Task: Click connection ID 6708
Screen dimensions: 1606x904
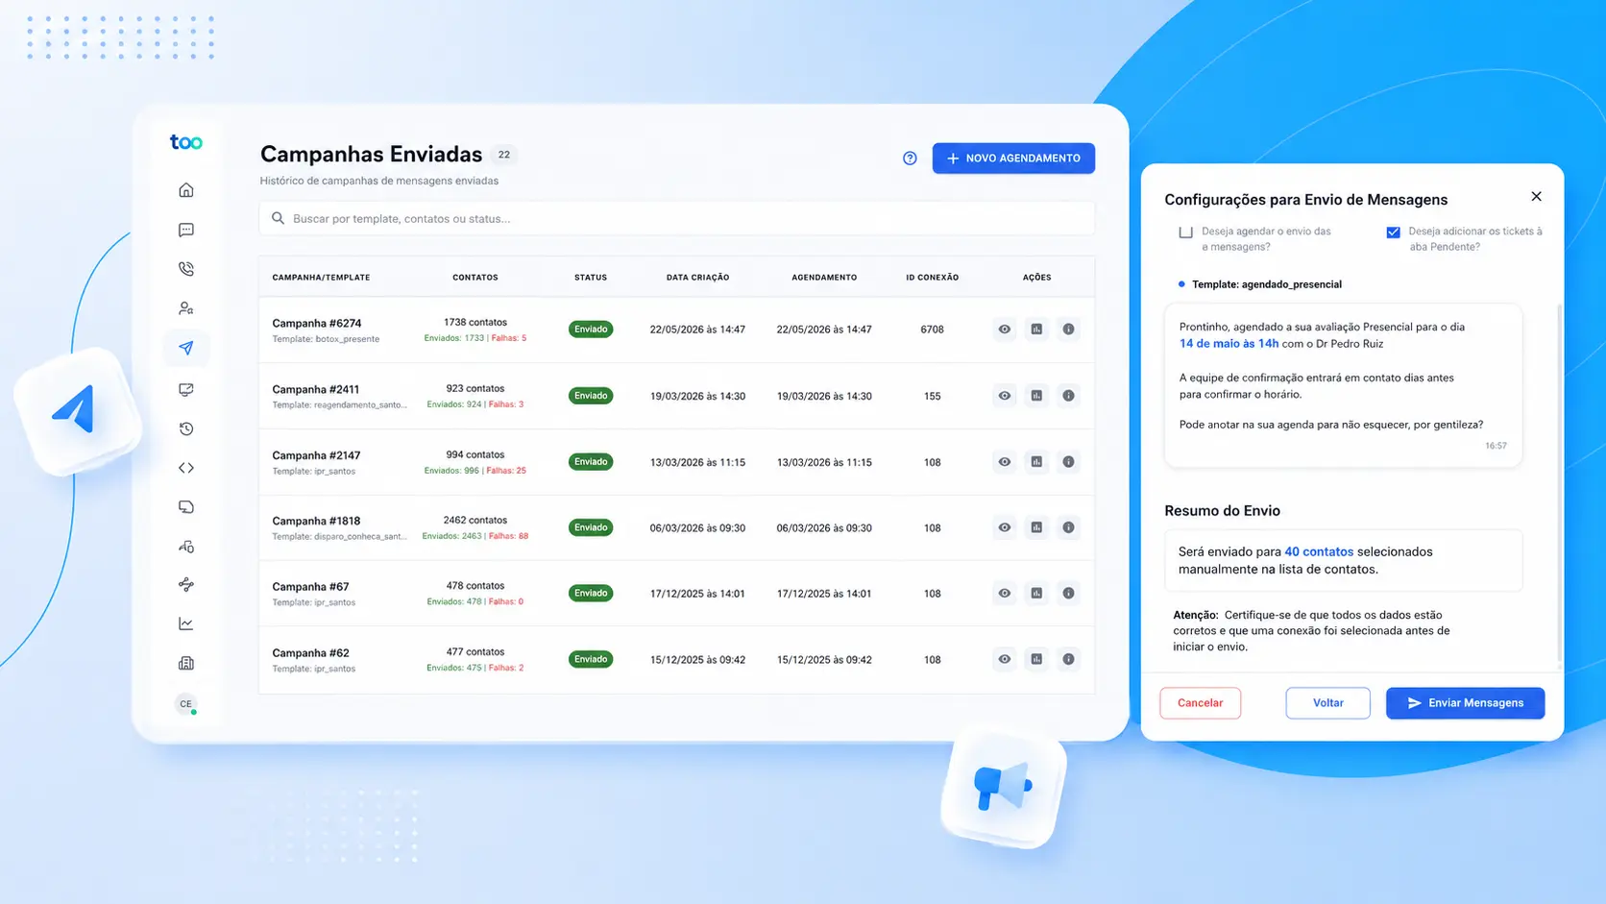Action: pos(933,330)
